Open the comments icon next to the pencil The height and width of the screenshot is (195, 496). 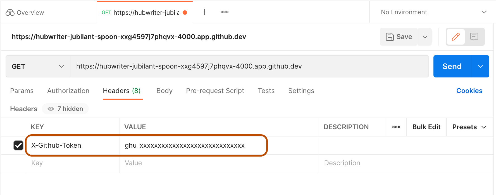[475, 36]
